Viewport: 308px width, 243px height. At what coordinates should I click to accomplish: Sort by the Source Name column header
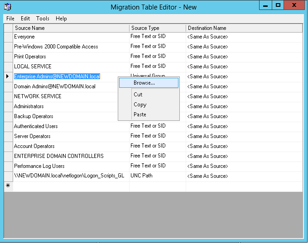point(71,28)
